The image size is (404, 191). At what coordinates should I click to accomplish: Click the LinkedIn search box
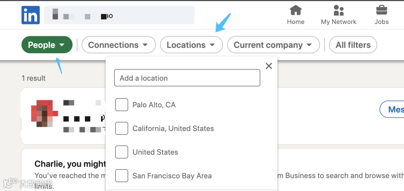tap(119, 15)
